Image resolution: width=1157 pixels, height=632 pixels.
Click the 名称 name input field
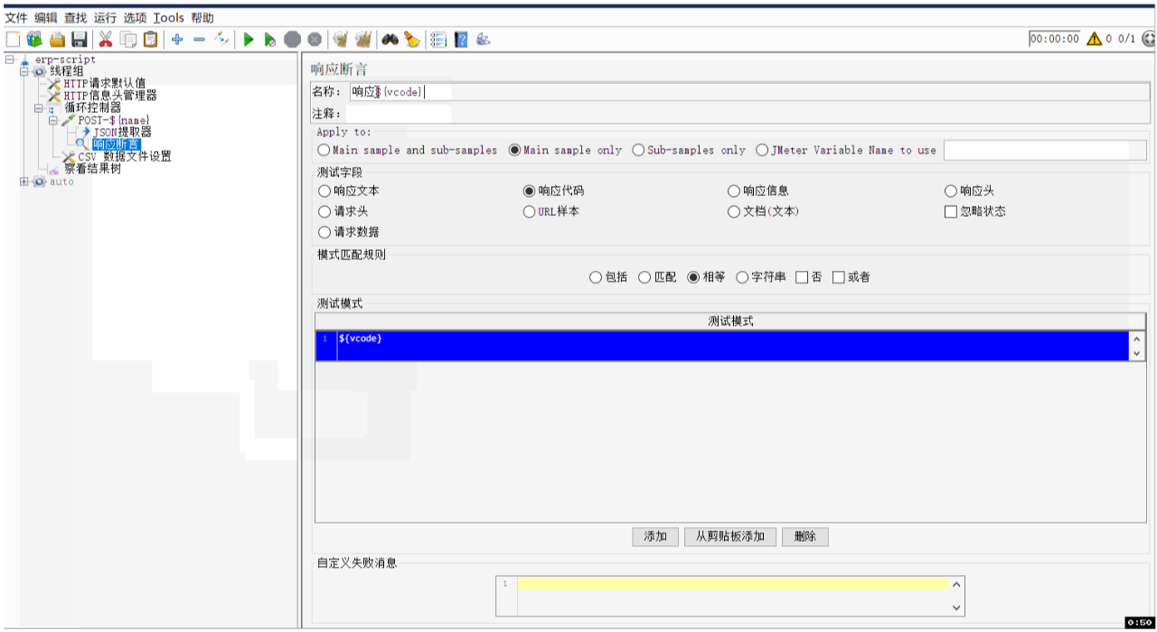click(x=748, y=91)
